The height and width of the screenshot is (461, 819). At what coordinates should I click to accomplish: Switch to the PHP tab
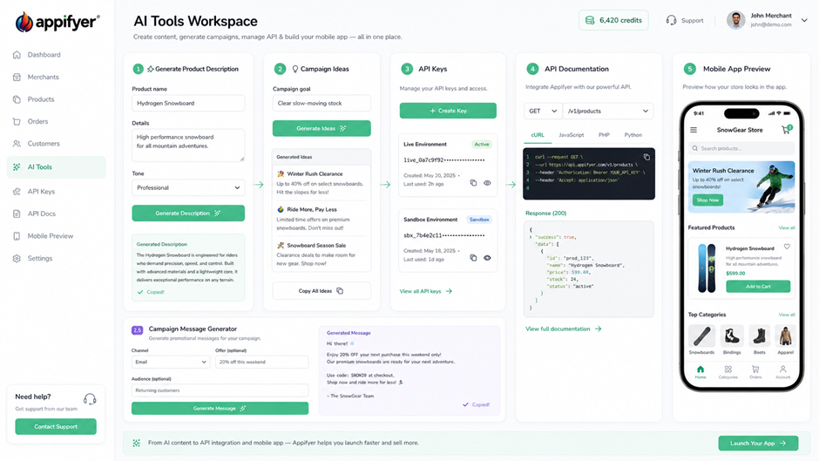tap(604, 135)
